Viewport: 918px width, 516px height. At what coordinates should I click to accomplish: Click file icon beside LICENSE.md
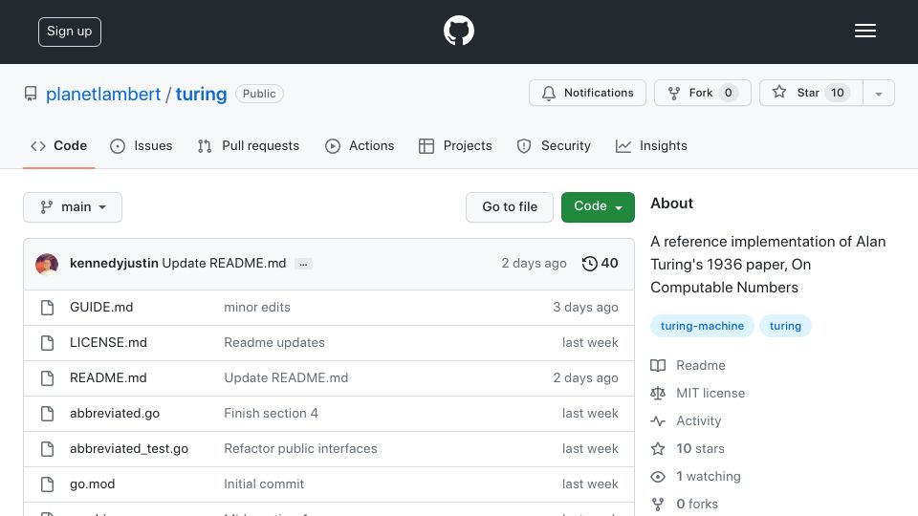click(48, 343)
